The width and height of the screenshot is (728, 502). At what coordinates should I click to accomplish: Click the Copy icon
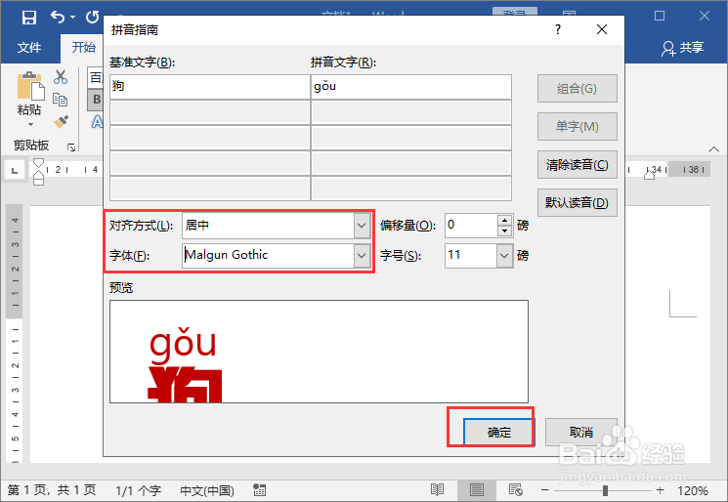[61, 100]
